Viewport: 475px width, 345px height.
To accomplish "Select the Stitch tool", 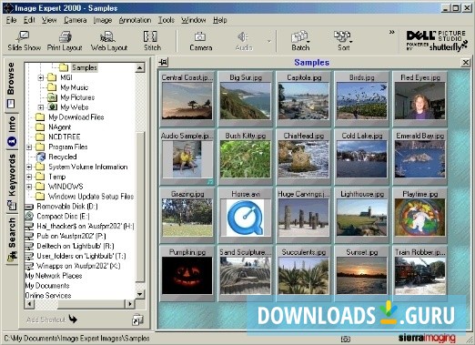I will coord(152,41).
